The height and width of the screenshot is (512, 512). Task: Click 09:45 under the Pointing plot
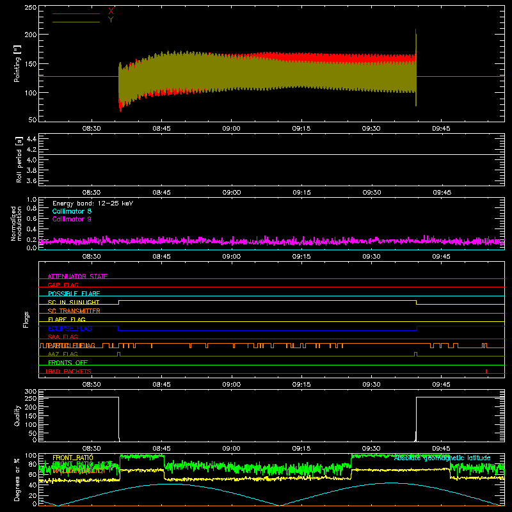[441, 129]
